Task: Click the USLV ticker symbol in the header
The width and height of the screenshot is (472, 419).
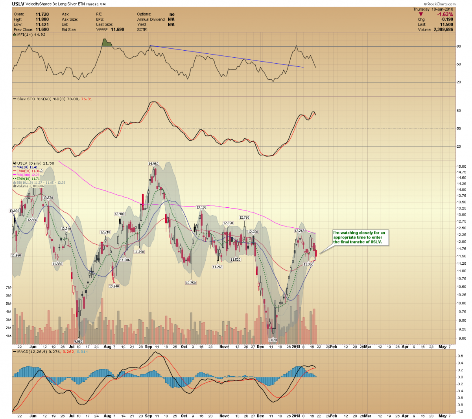Action: pos(18,4)
